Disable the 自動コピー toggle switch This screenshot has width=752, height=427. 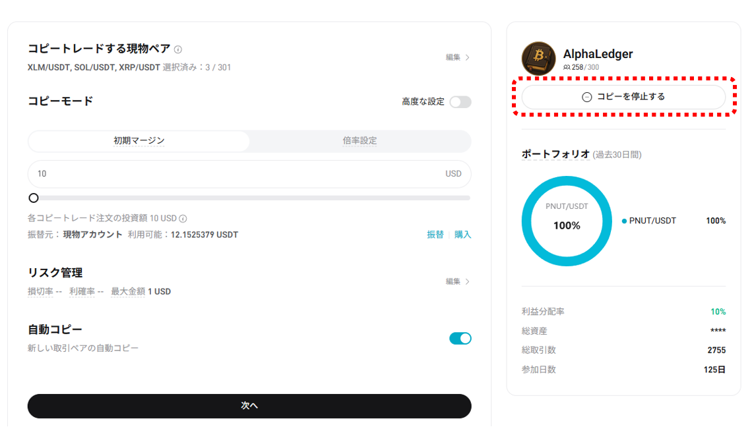(460, 339)
